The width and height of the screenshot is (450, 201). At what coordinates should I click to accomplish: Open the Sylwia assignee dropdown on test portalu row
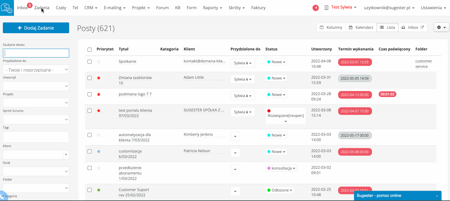coord(242,112)
